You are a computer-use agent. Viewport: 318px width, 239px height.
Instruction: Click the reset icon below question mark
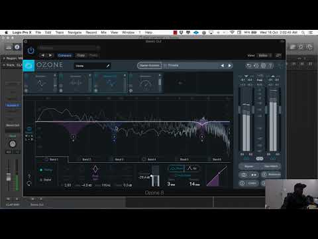(x=29, y=183)
